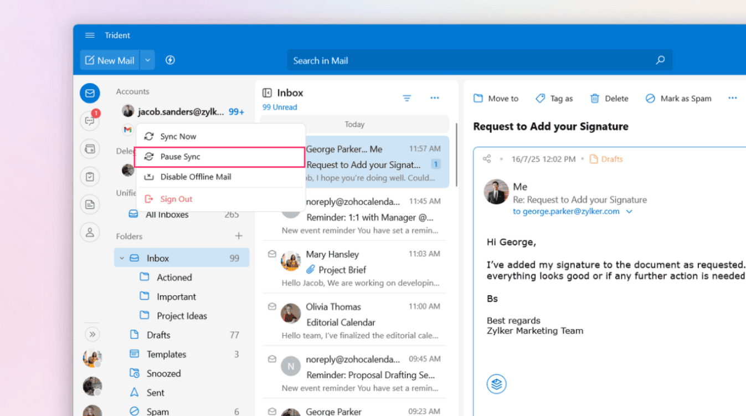Expand recipient details chevron after george.parker@zylker.com
This screenshot has width=746, height=416.
(x=629, y=212)
